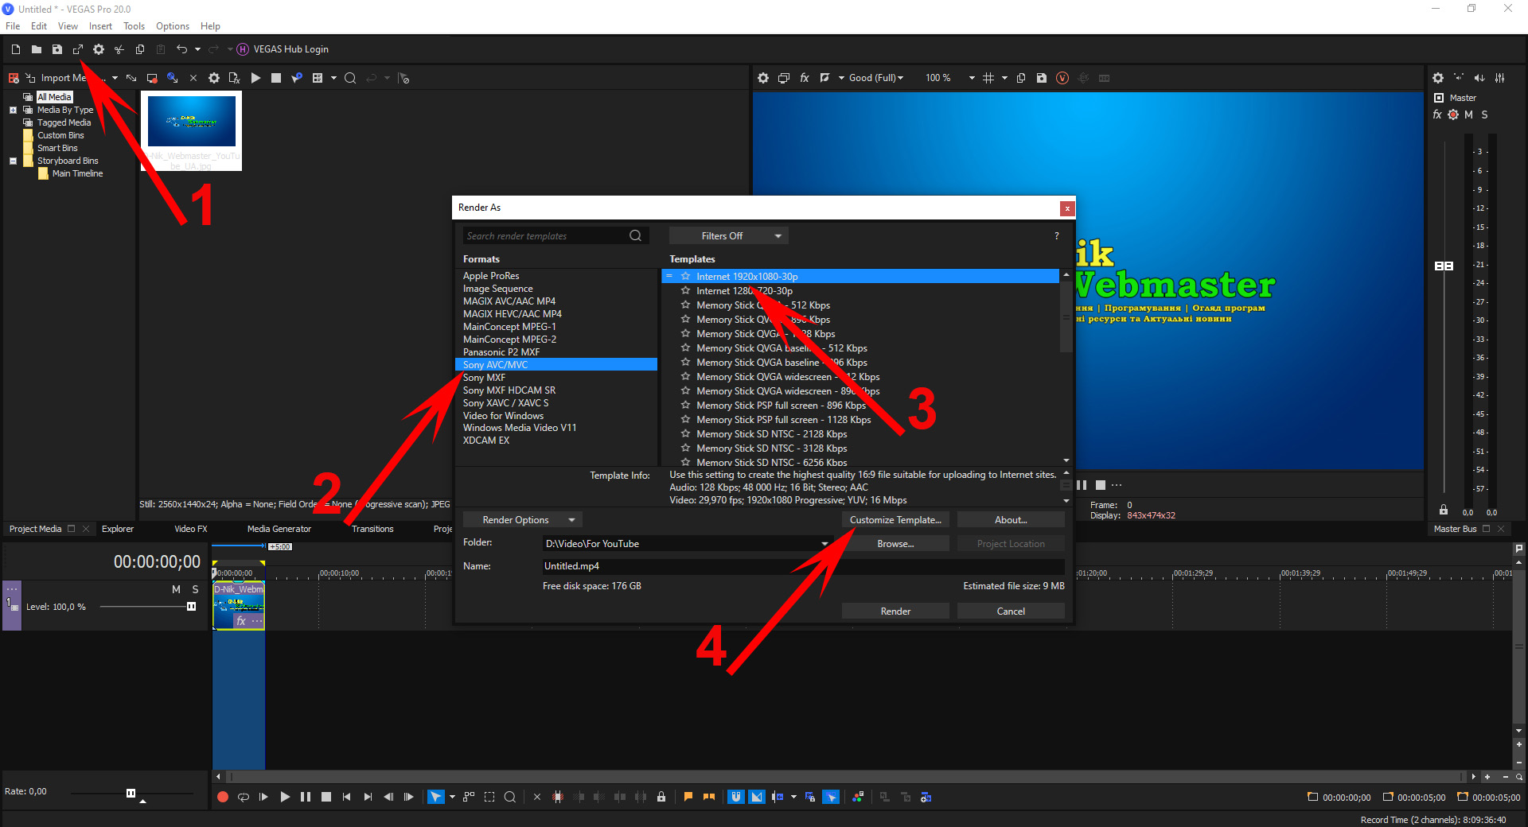Select the Main Timeline storyboard bin

(77, 173)
